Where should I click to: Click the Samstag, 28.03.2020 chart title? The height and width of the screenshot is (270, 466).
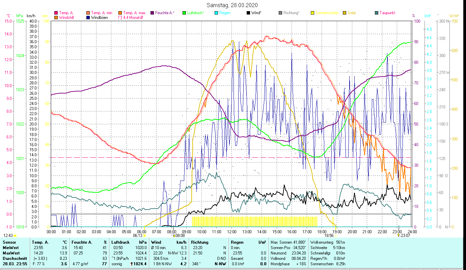232,5
